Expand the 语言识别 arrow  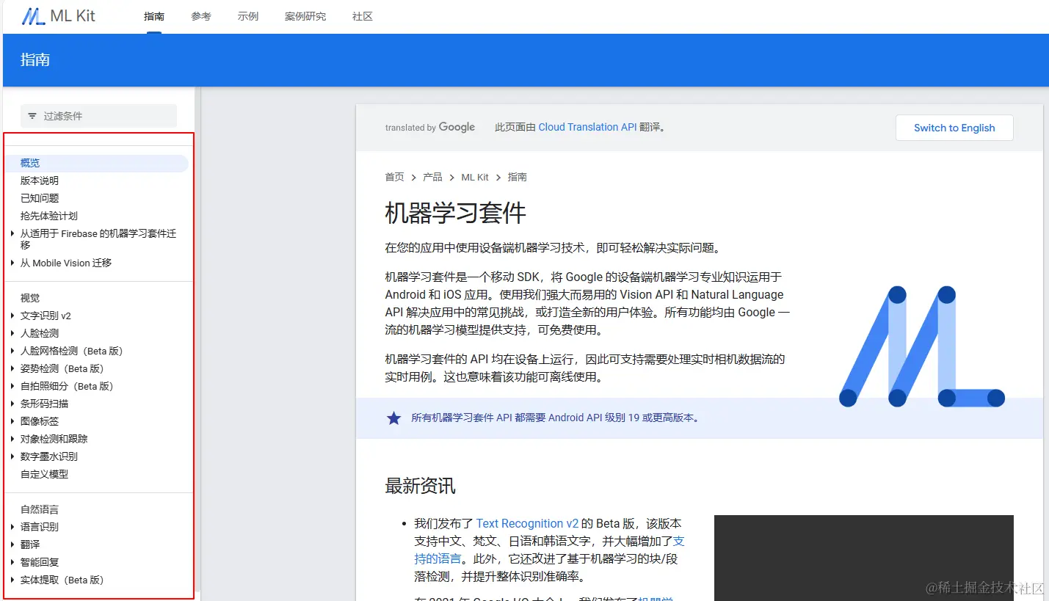tap(12, 527)
